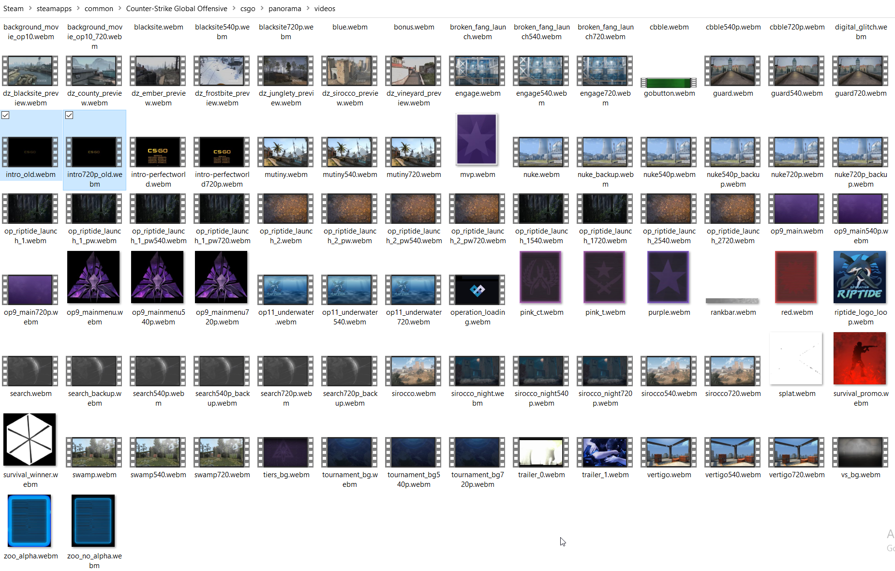Viewport: 895px width, 571px height.
Task: Select the guard.webm video thumbnail
Action: coord(732,71)
